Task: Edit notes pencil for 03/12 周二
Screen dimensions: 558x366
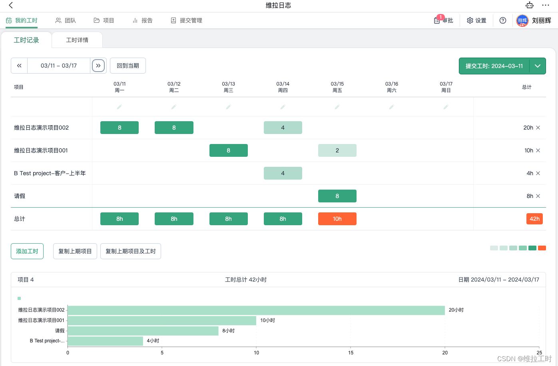Action: [x=174, y=107]
